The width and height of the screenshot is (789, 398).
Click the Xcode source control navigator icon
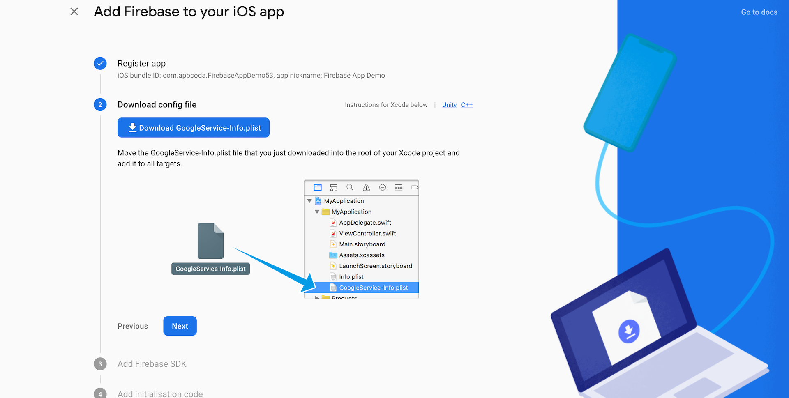click(334, 188)
